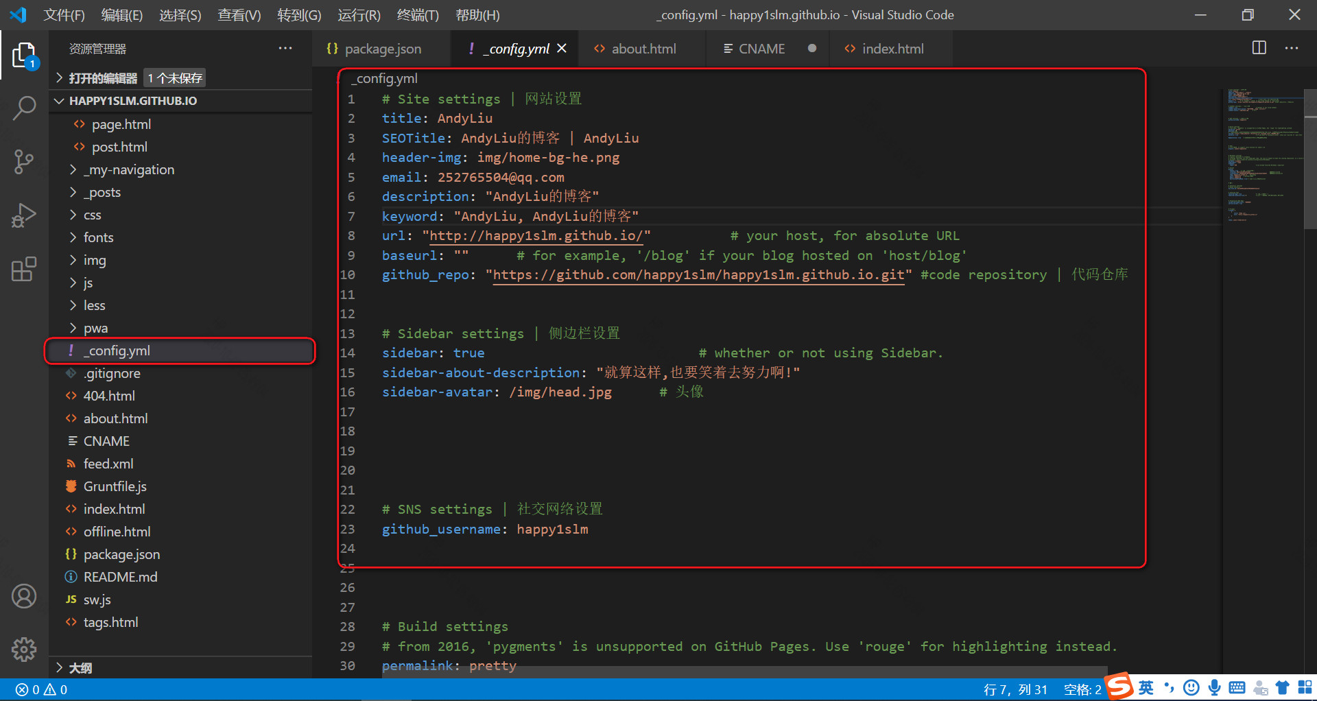Open the Source Control view icon
This screenshot has width=1317, height=701.
pyautogui.click(x=24, y=162)
